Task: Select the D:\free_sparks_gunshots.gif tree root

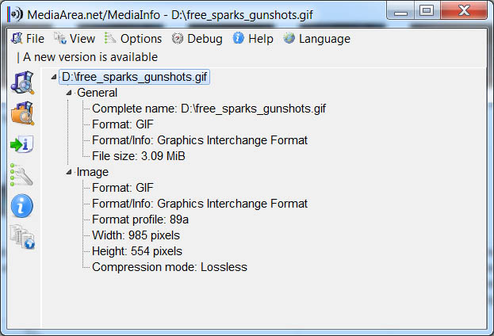Action: pos(134,77)
